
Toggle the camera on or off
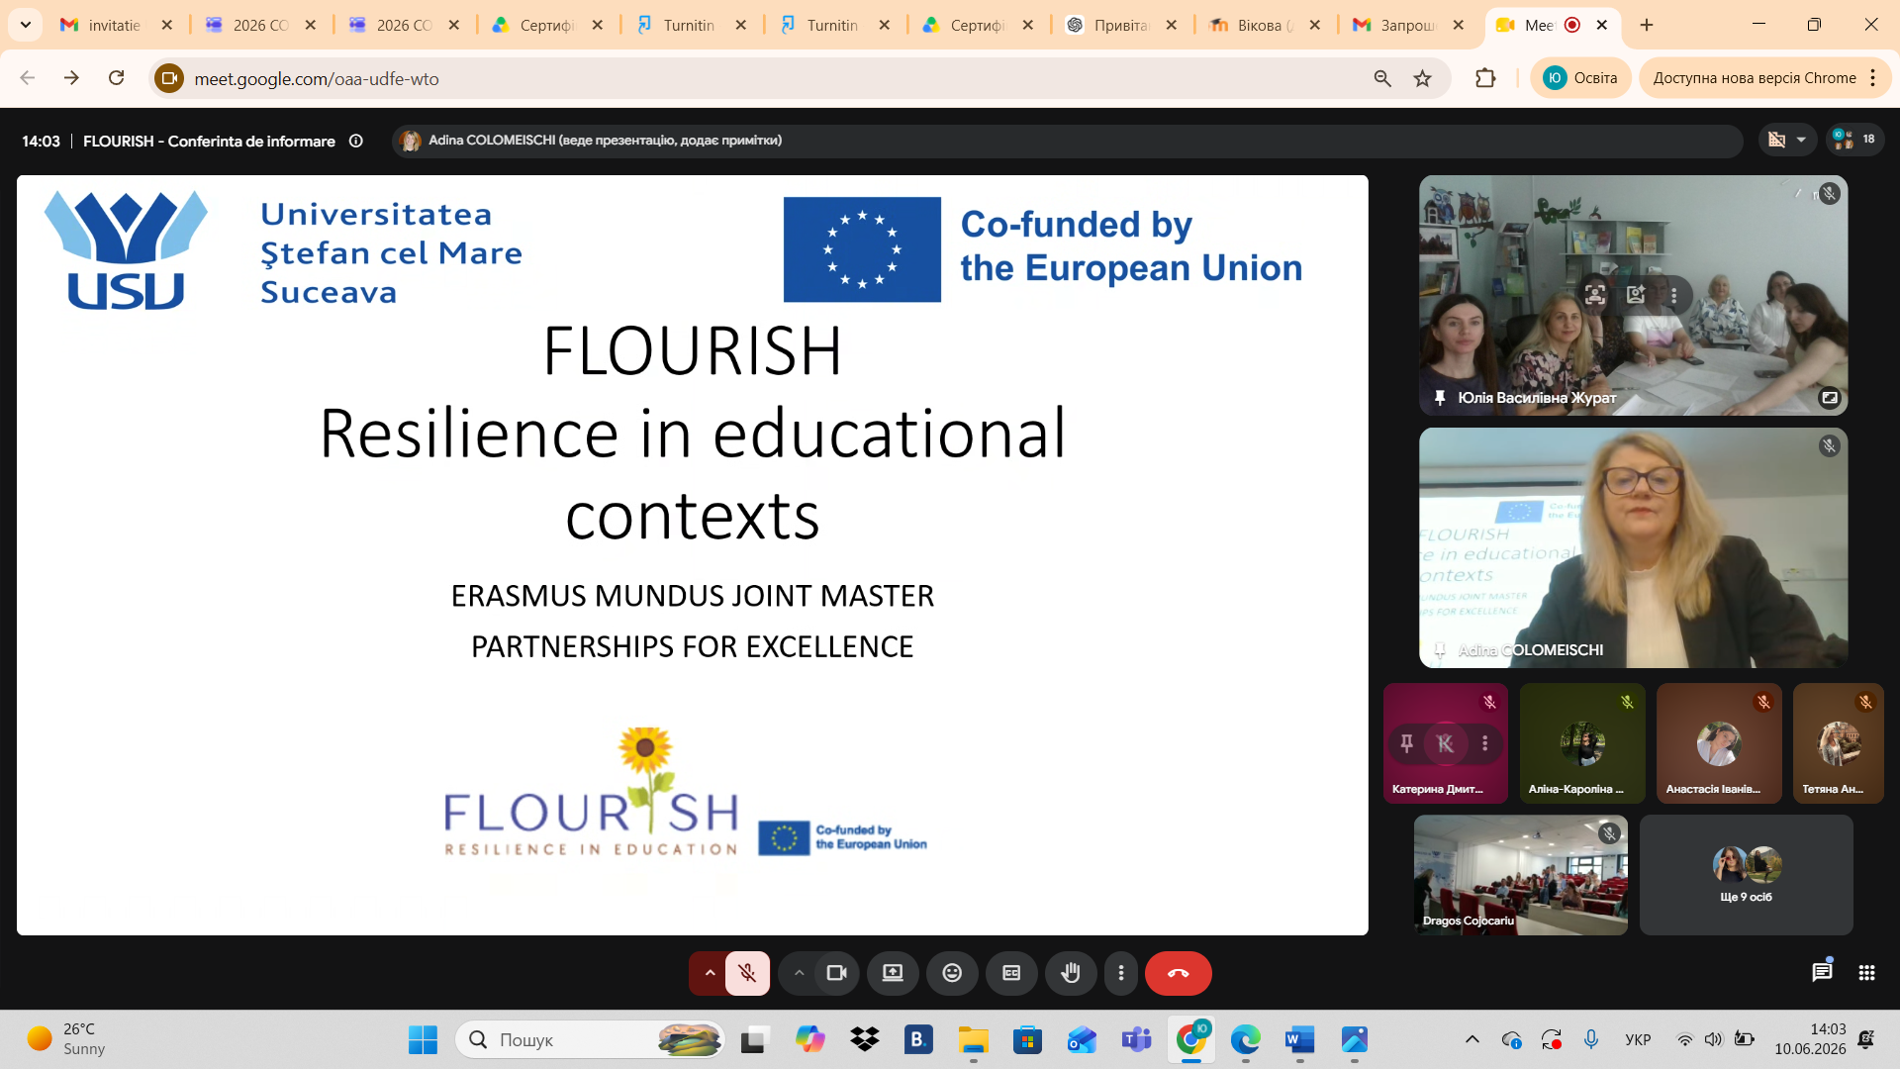point(837,973)
